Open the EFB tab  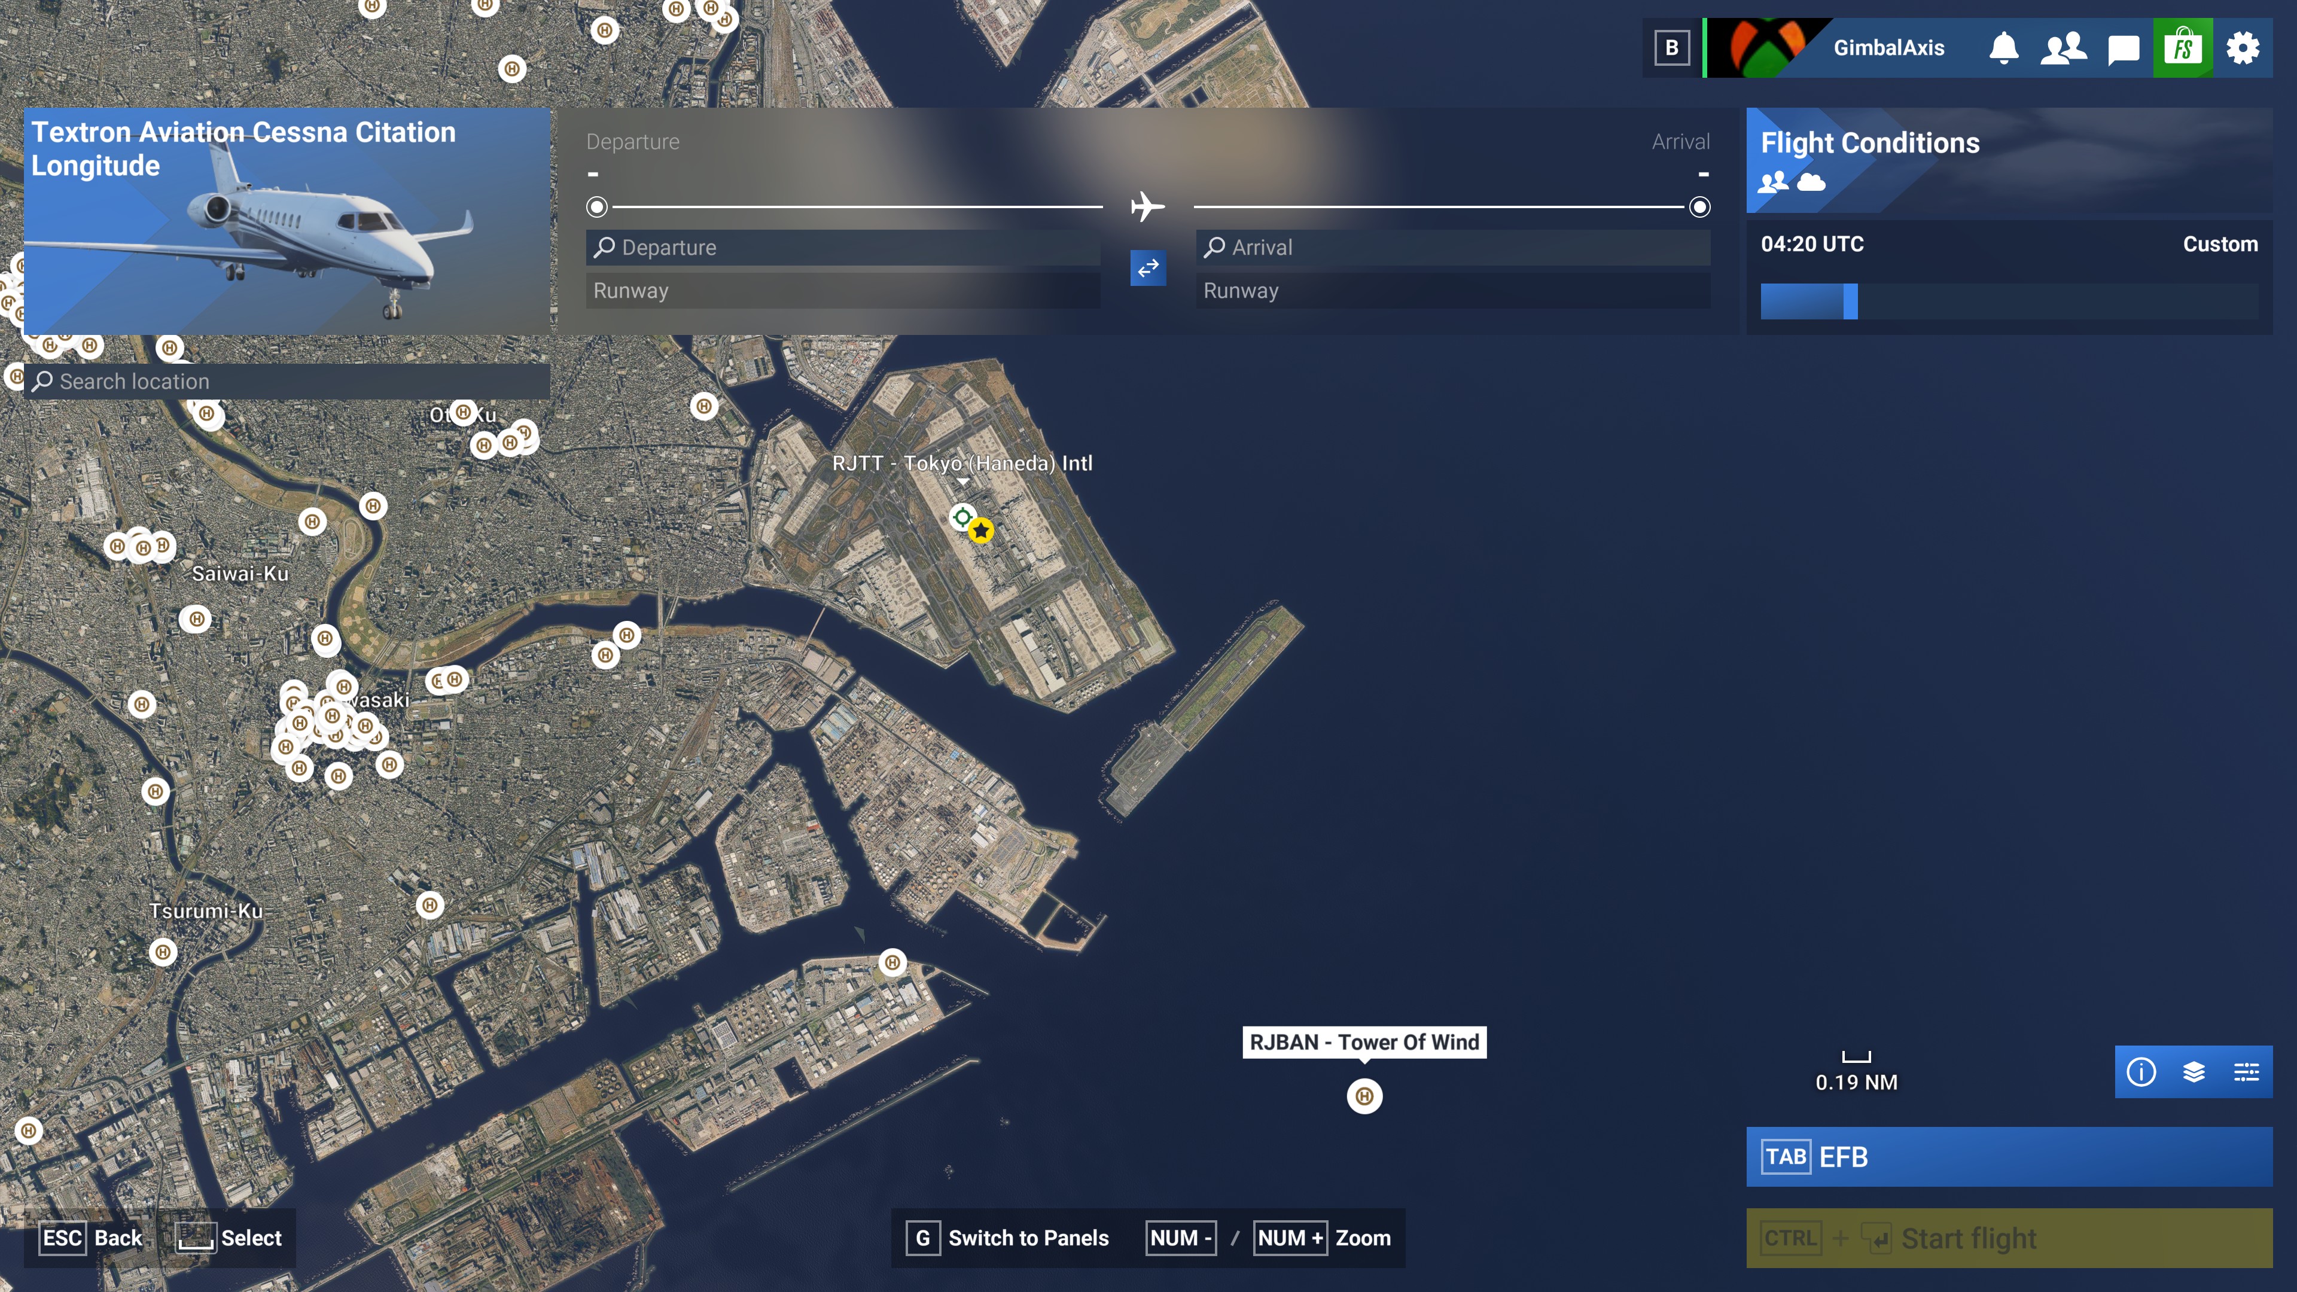point(2008,1156)
